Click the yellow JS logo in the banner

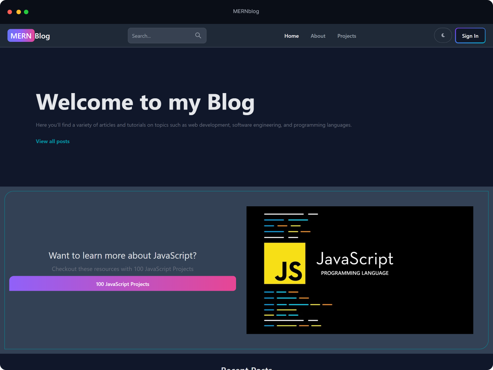point(285,263)
